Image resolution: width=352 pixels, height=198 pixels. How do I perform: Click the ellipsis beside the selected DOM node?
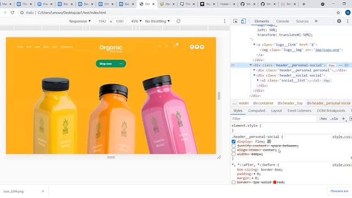tap(233, 65)
